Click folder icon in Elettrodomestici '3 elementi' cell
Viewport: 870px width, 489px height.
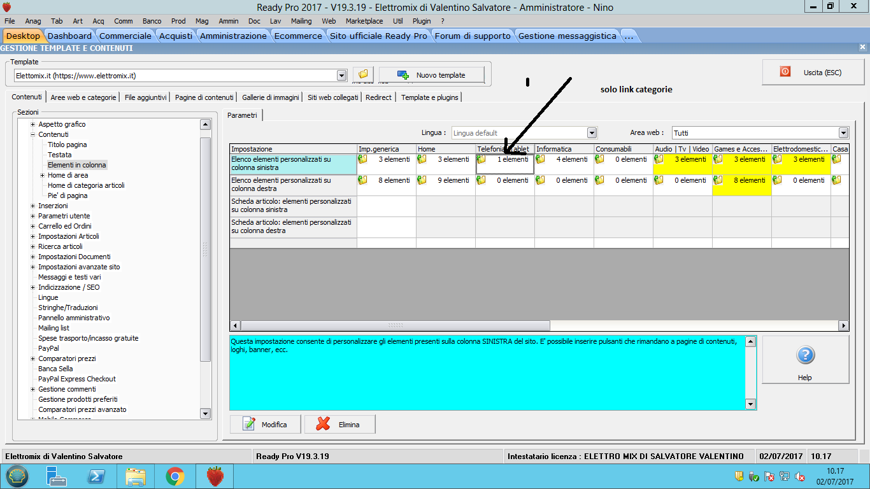pos(777,159)
